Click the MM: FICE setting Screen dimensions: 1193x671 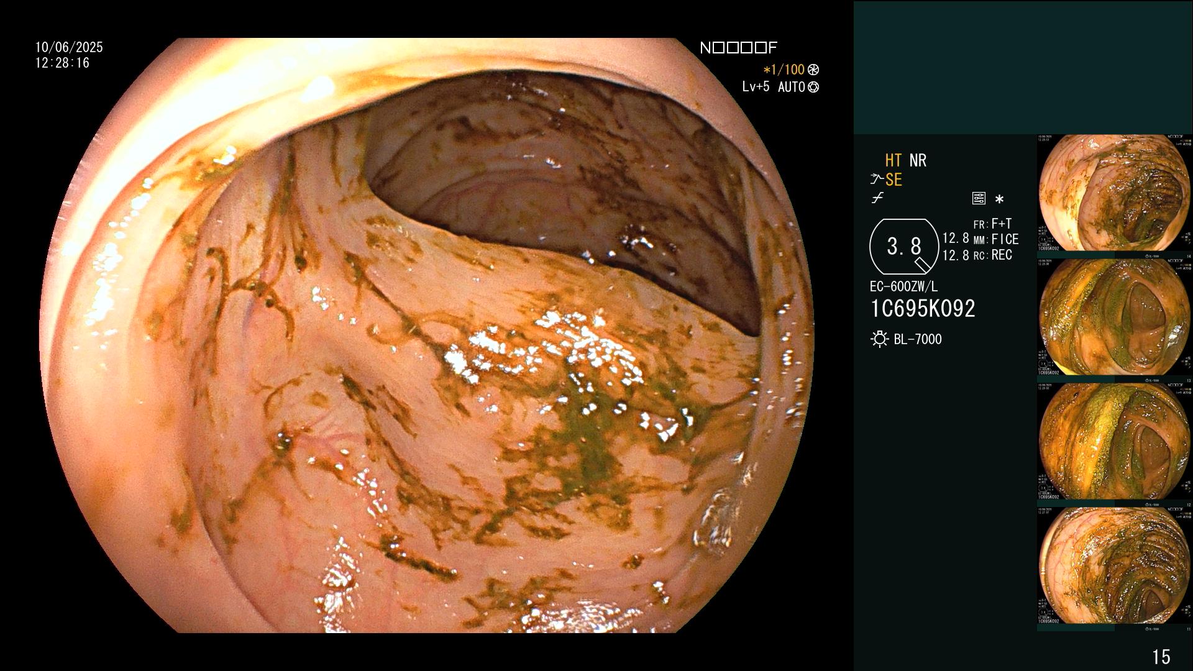click(996, 239)
